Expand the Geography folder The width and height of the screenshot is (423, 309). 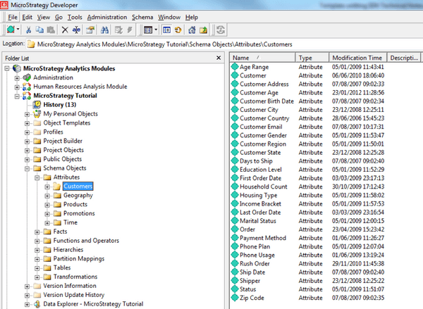[x=47, y=196]
